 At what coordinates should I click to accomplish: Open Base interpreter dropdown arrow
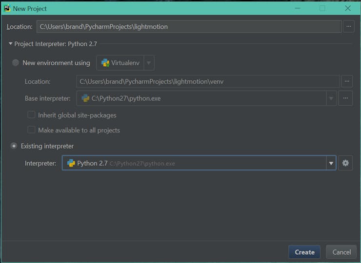[331, 98]
